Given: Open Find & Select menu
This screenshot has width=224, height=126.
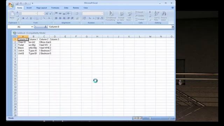Looking at the screenshot, I should pyautogui.click(x=164, y=16).
